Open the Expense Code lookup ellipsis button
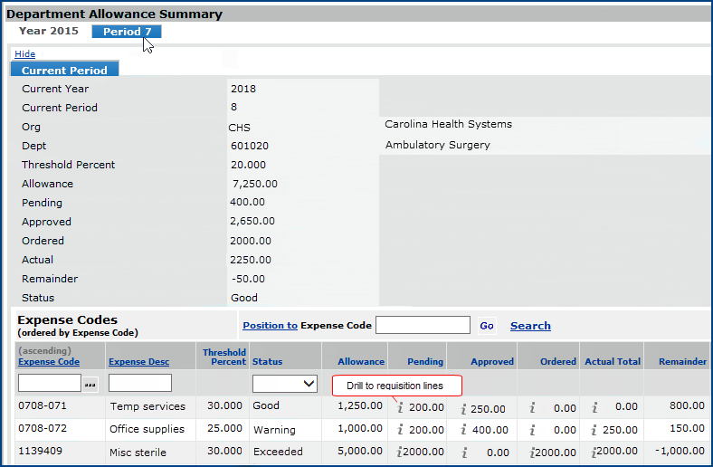This screenshot has width=713, height=467. click(90, 384)
